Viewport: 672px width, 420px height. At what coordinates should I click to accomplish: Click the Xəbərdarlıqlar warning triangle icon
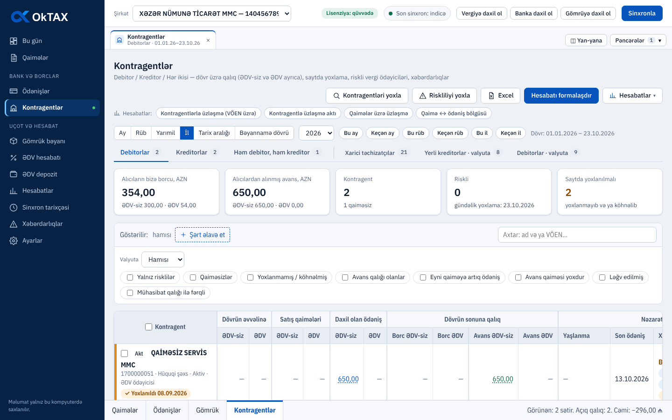pyautogui.click(x=14, y=224)
